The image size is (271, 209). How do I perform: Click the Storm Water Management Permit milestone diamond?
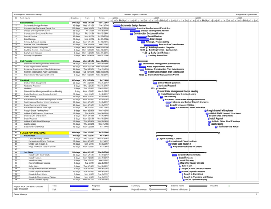click(x=146, y=75)
